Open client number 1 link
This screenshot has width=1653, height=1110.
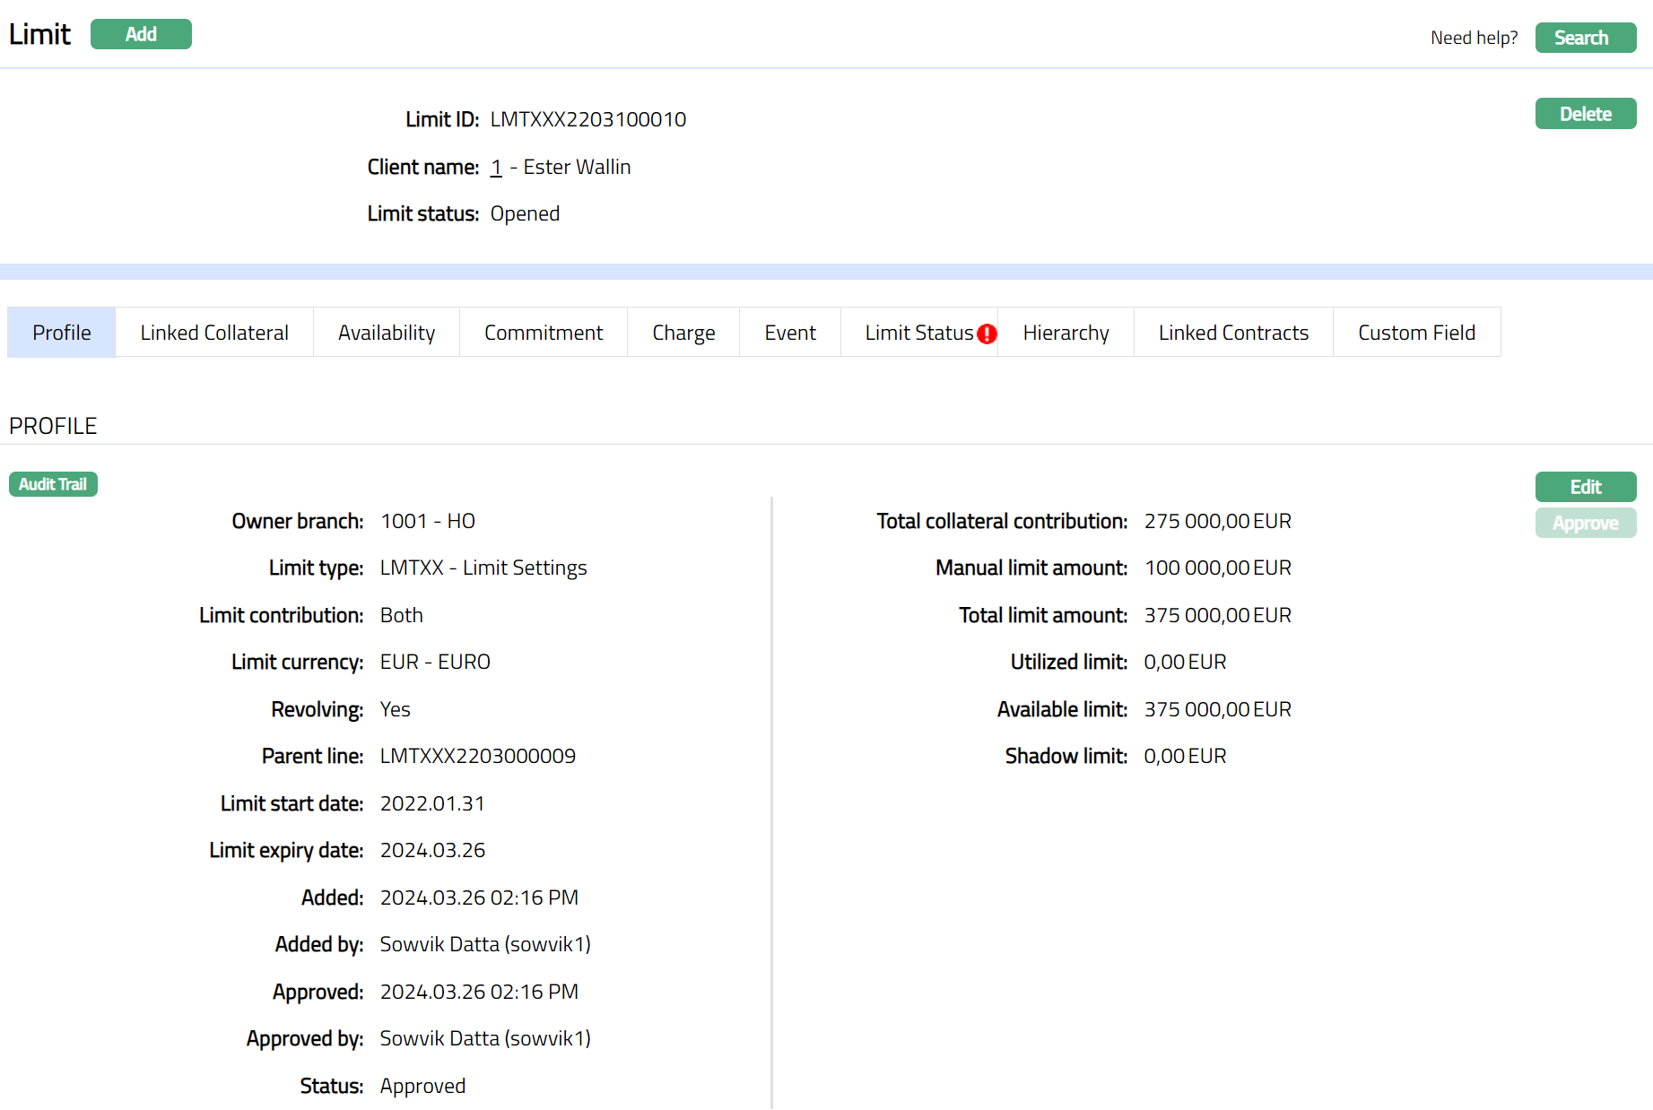[496, 167]
